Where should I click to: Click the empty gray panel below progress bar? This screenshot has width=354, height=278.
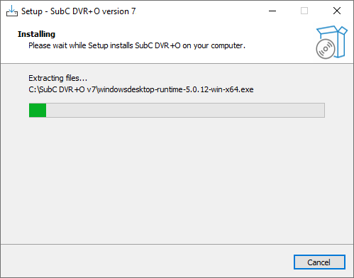177,179
